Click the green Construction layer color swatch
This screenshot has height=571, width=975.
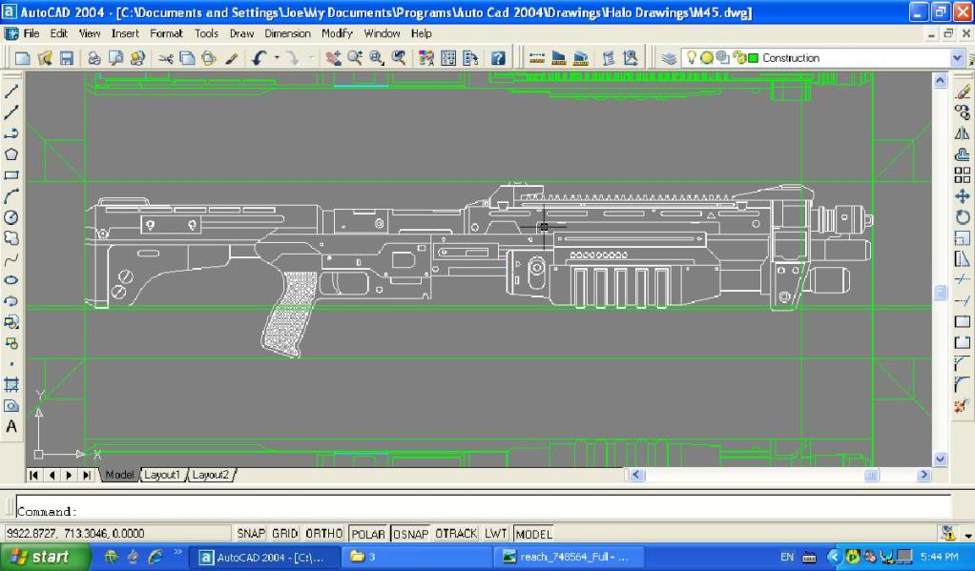tap(753, 58)
